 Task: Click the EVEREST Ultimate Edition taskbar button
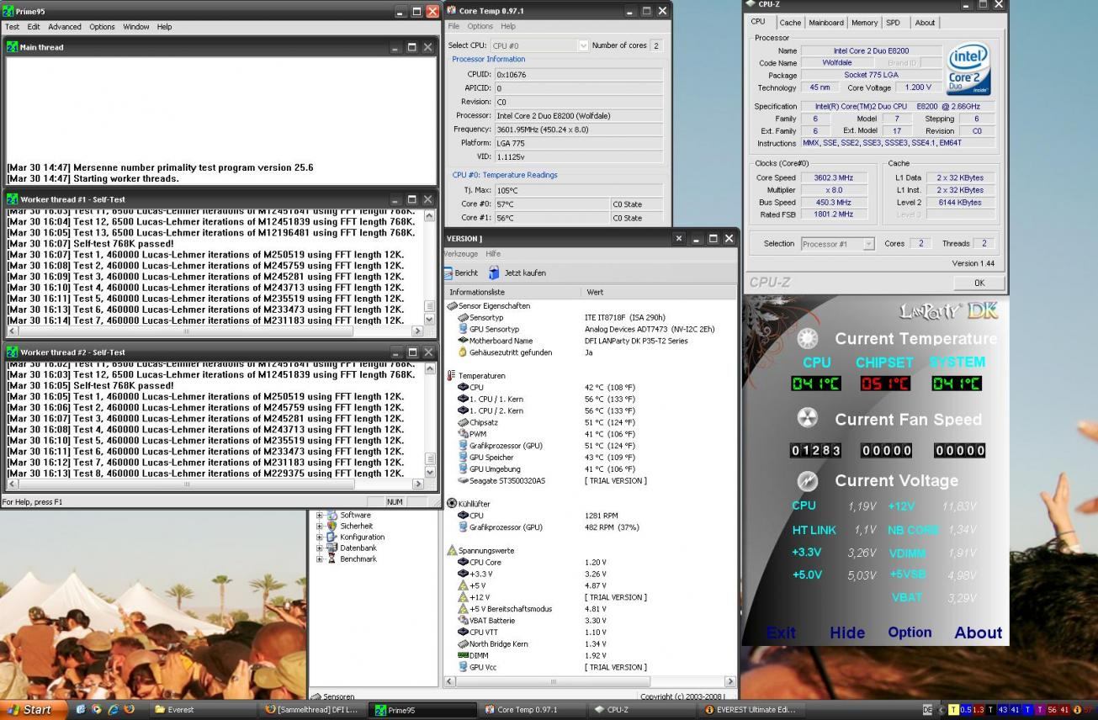750,710
